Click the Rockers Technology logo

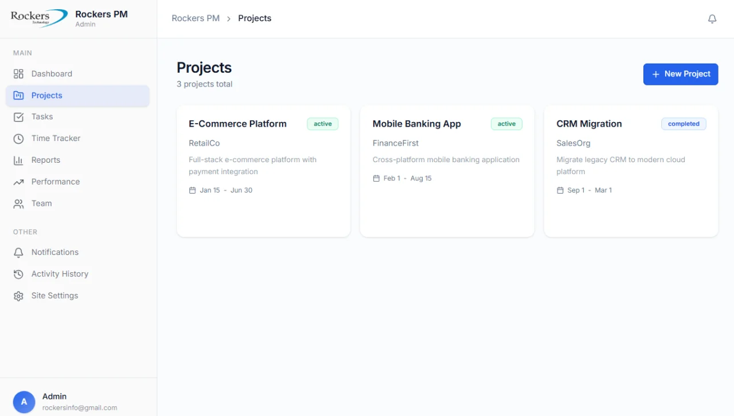point(39,17)
